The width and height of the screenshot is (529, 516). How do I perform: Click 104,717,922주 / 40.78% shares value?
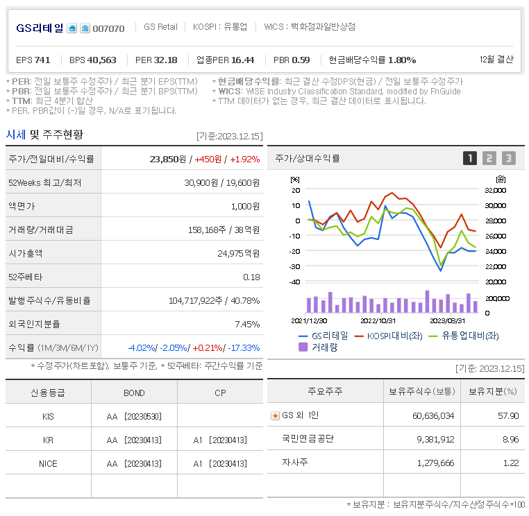[x=215, y=300]
